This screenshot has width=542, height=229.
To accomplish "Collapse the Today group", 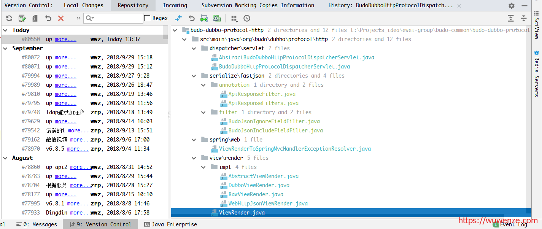I will (x=6, y=30).
